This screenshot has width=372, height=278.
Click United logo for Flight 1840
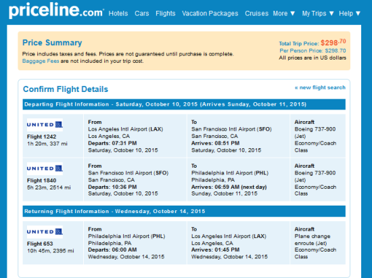coord(45,168)
